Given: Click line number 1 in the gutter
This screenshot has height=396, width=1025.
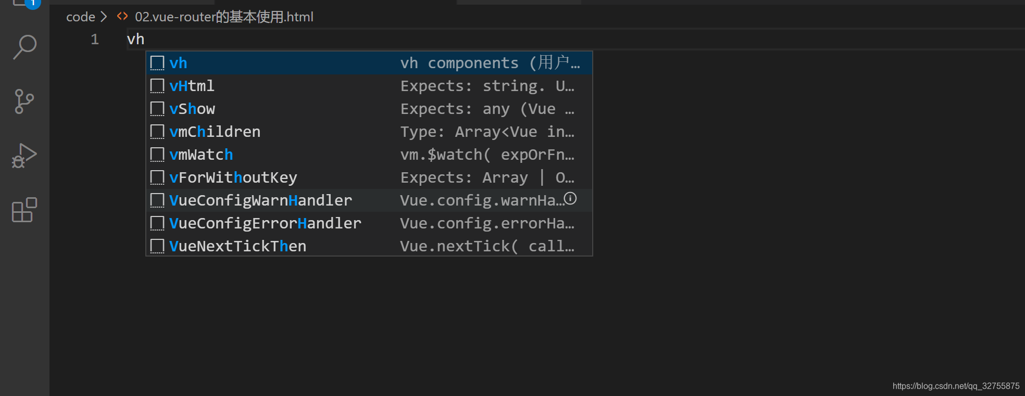Looking at the screenshot, I should coord(95,39).
